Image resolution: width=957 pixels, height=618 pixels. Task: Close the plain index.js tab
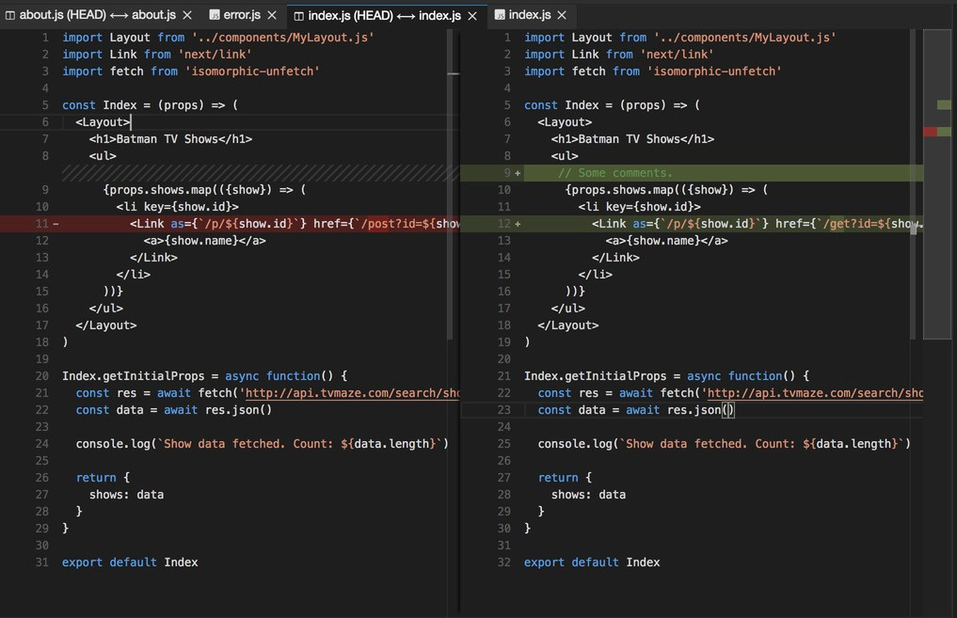tap(562, 15)
